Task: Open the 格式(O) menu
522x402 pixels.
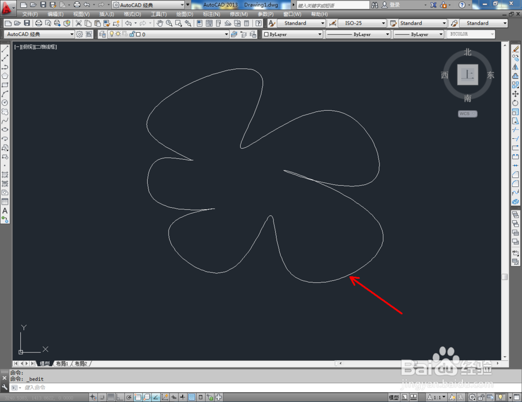Action: pyautogui.click(x=133, y=14)
